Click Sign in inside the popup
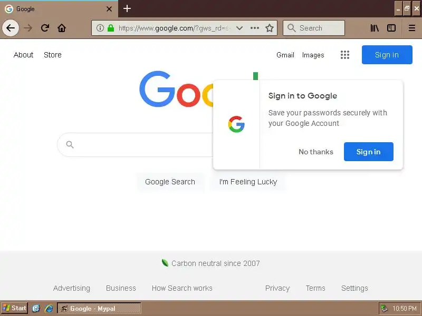Viewport: 422px width, 316px height. (368, 152)
